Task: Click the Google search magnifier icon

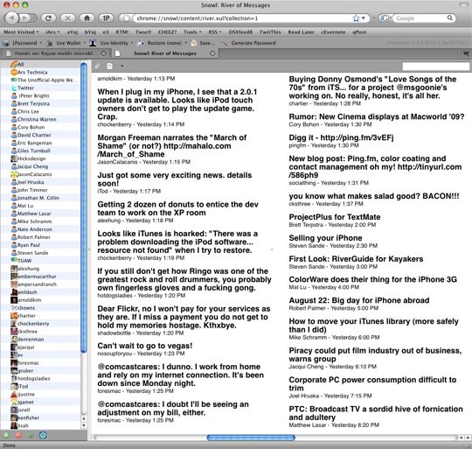Action: click(450, 18)
